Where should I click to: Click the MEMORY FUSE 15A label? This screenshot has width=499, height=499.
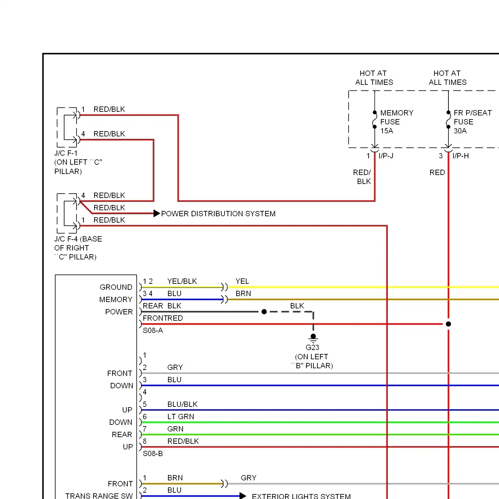pos(397,122)
